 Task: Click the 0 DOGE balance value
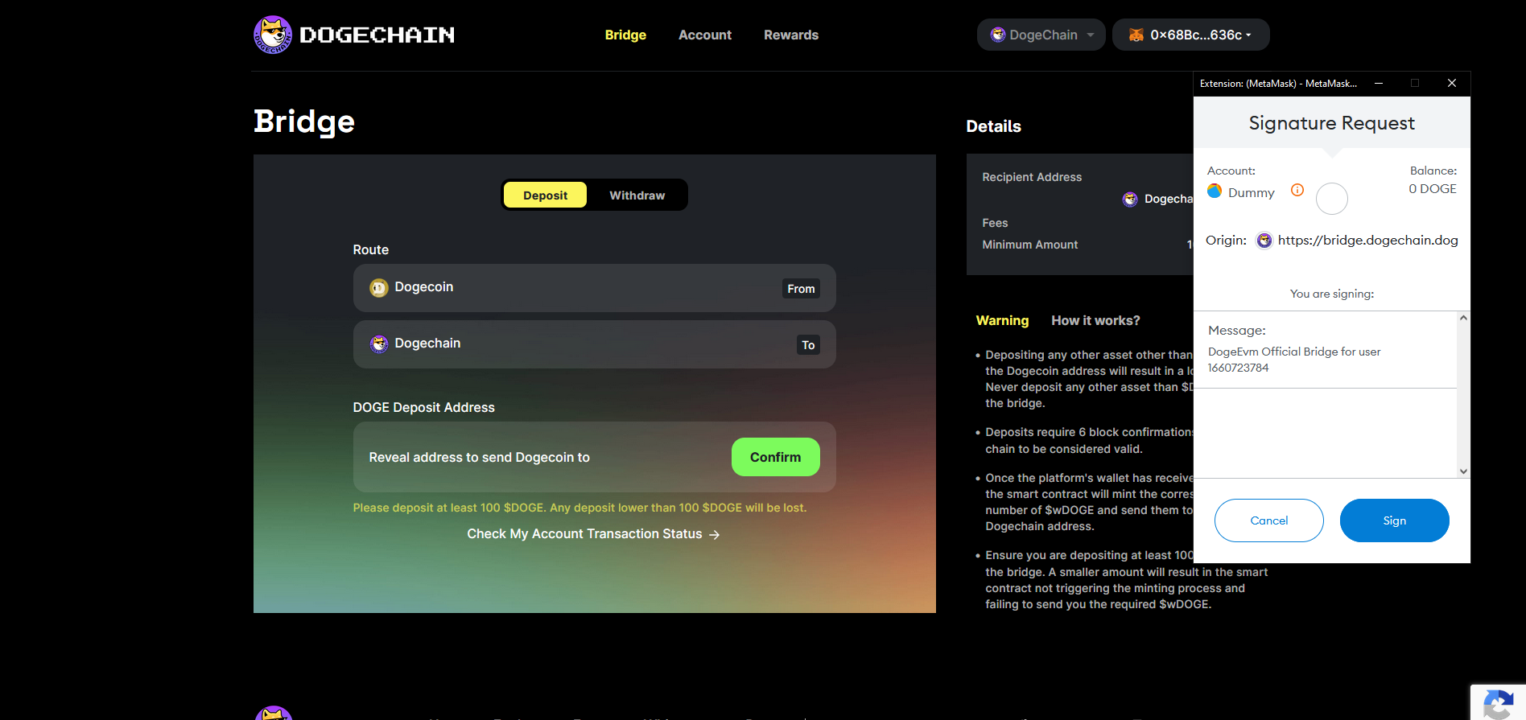pos(1432,189)
